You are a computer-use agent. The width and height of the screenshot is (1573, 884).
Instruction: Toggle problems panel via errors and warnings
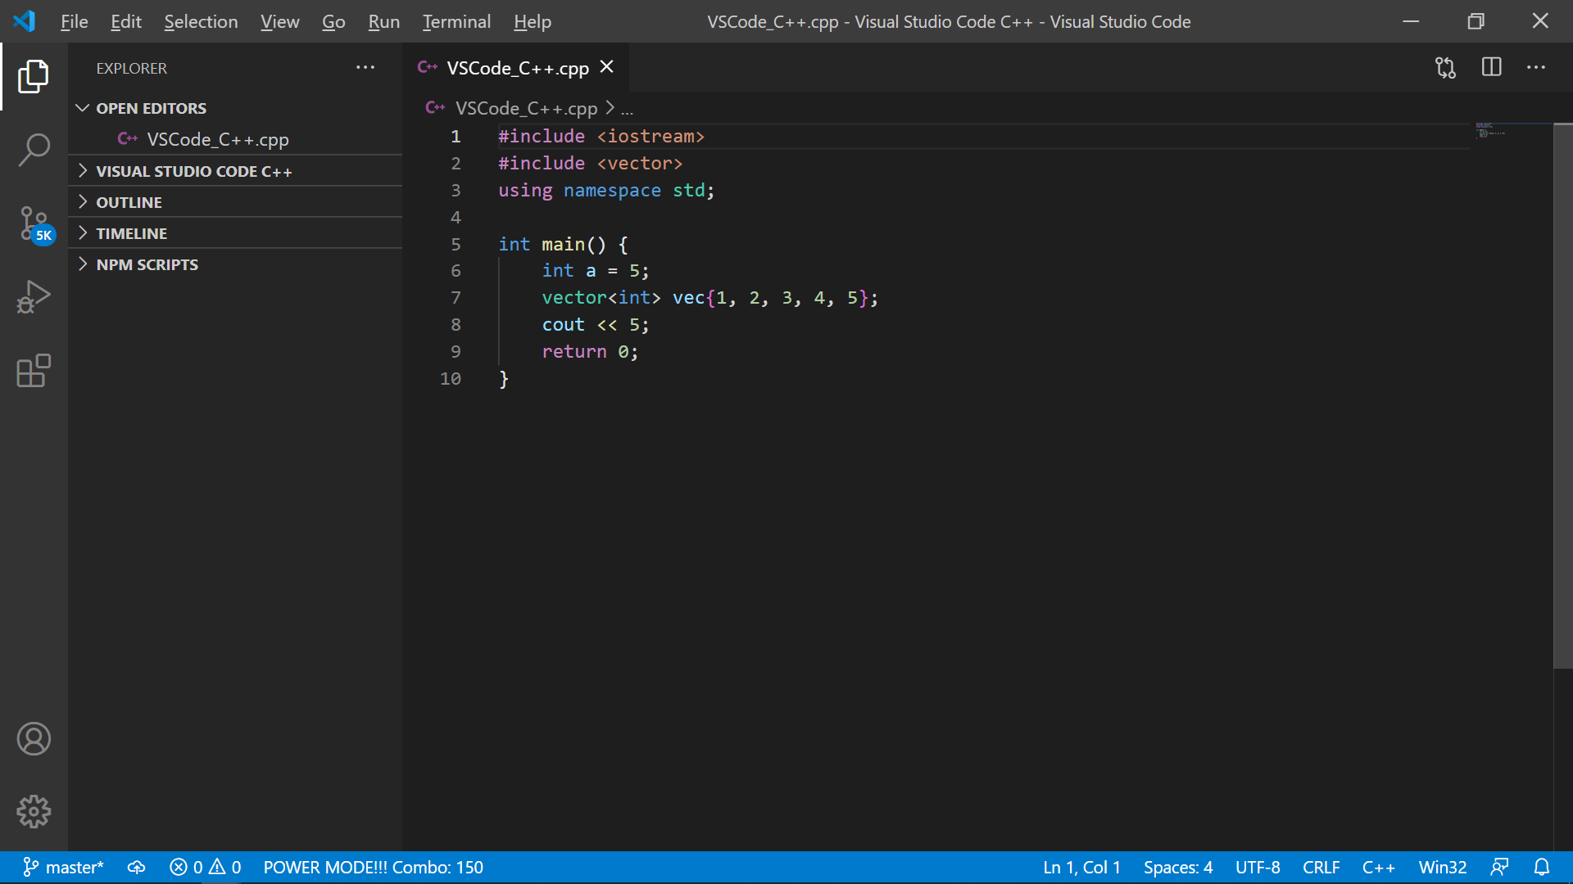click(205, 867)
